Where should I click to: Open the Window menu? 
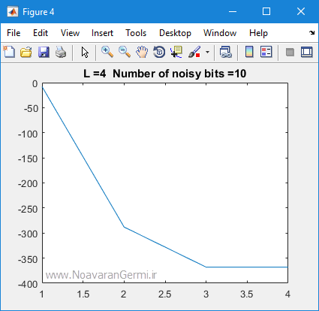pyautogui.click(x=220, y=33)
